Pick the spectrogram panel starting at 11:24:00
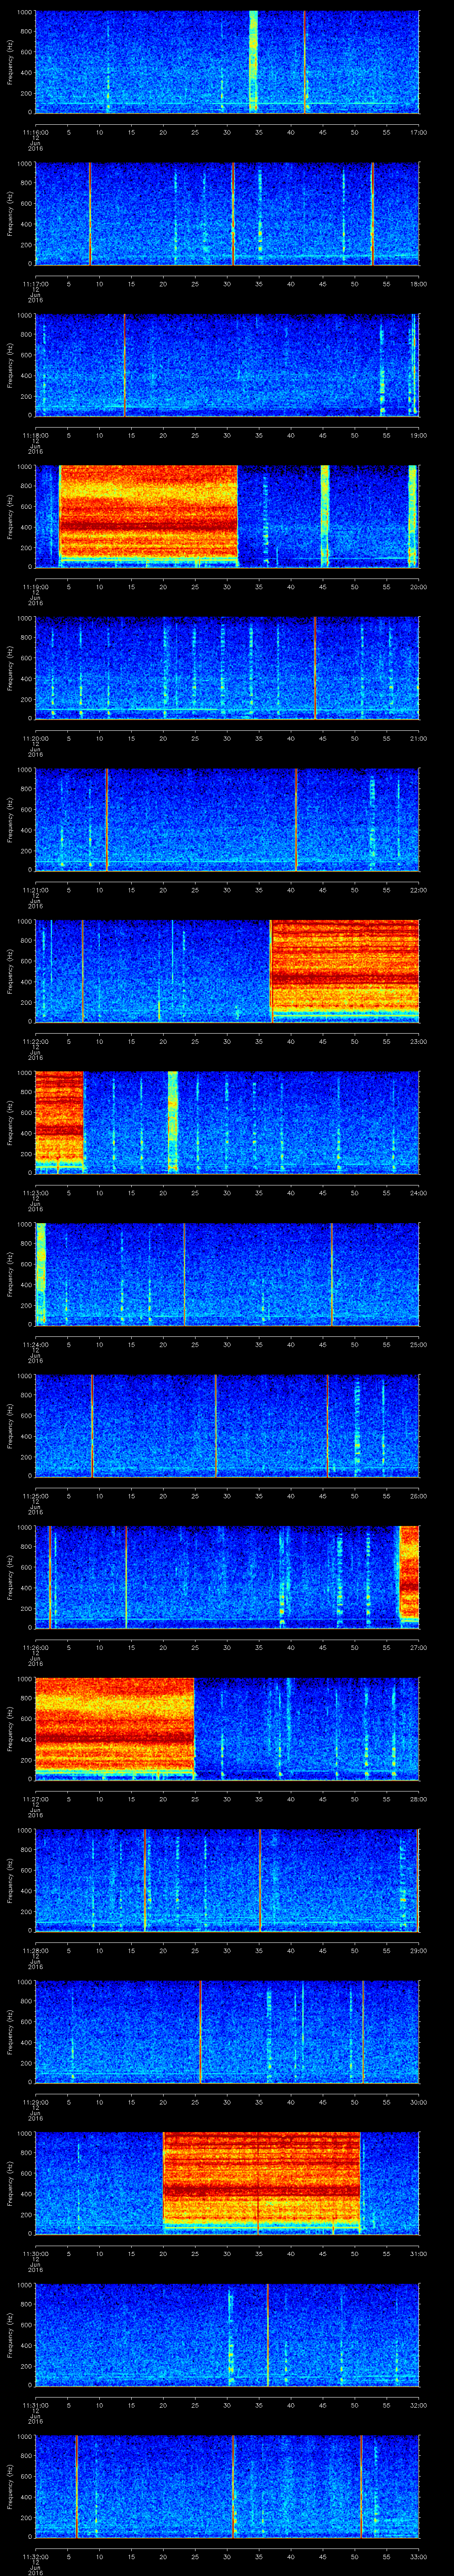This screenshot has height=2576, width=454. tap(227, 1274)
